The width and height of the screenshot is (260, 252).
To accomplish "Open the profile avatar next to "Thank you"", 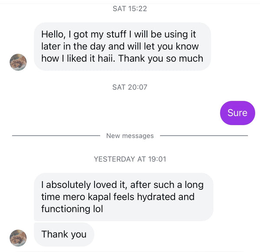I will point(18,238).
